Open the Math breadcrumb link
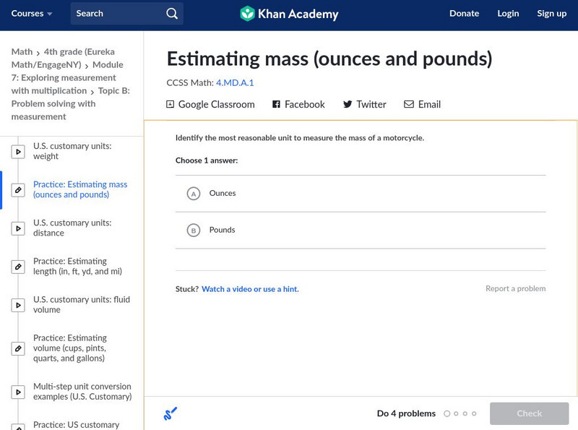 (22, 52)
